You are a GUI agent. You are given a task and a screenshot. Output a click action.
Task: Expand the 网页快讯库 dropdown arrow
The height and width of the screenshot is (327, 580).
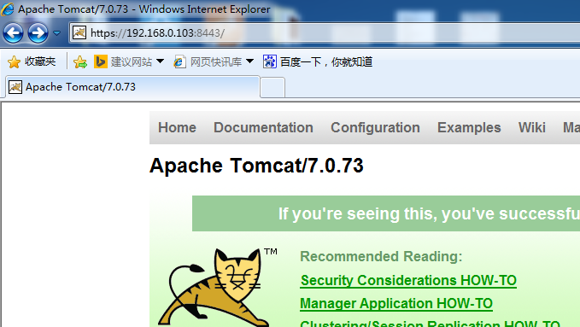249,61
